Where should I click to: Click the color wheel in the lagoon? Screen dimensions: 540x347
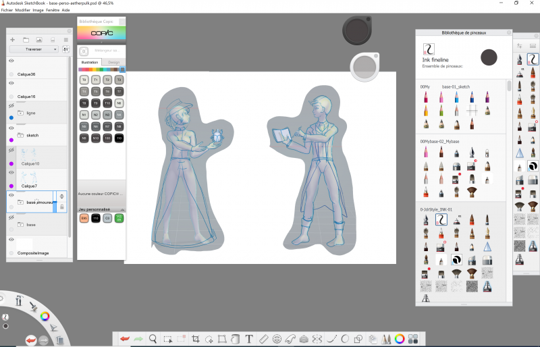[x=45, y=316]
